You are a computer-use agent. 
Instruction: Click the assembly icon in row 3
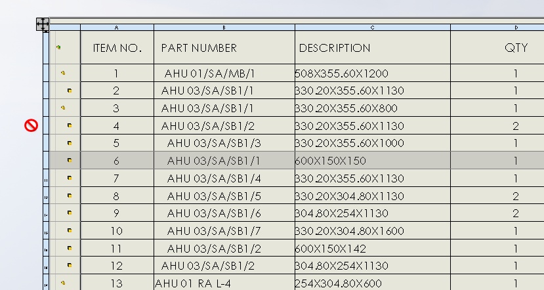coord(63,108)
